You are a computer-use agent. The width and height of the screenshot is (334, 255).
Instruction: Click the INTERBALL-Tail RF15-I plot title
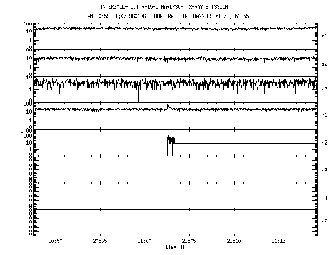pos(164,7)
